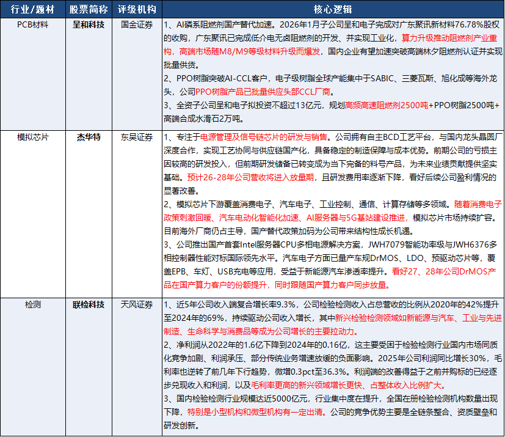Click the red text 高频高速阻燃剂2500吨
Image resolution: width=505 pixels, height=437 pixels.
[x=387, y=105]
